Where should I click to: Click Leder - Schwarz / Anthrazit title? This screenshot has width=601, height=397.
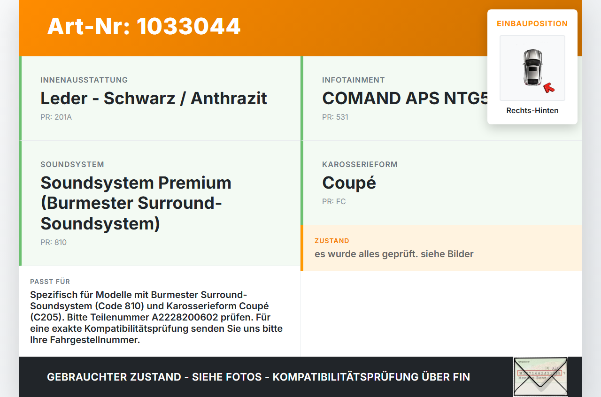coord(154,99)
